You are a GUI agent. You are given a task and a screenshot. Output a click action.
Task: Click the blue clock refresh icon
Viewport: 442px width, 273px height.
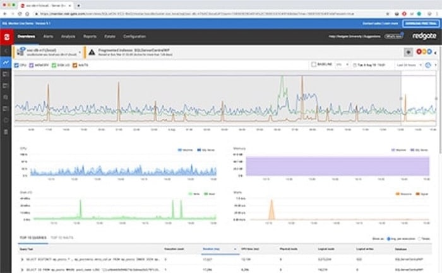428,65
